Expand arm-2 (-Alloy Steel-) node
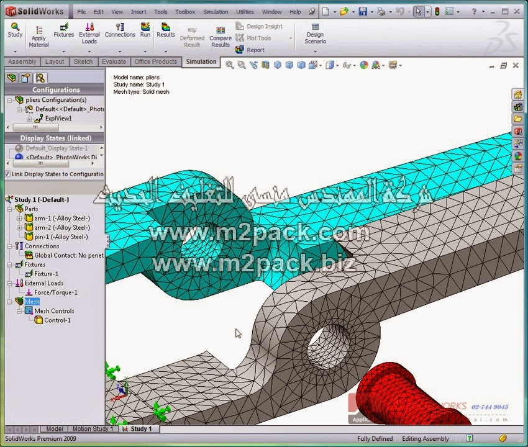Image resolution: width=528 pixels, height=447 pixels. [x=19, y=228]
